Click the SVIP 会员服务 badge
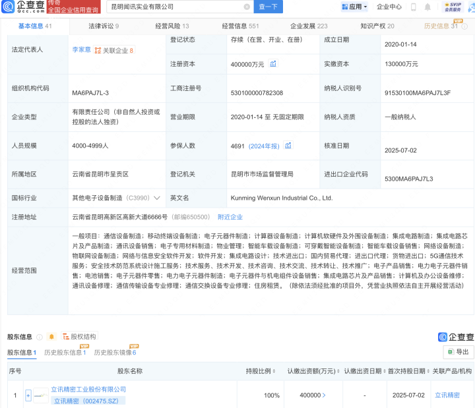Screen dimensions: 475x408 pos(452,7)
